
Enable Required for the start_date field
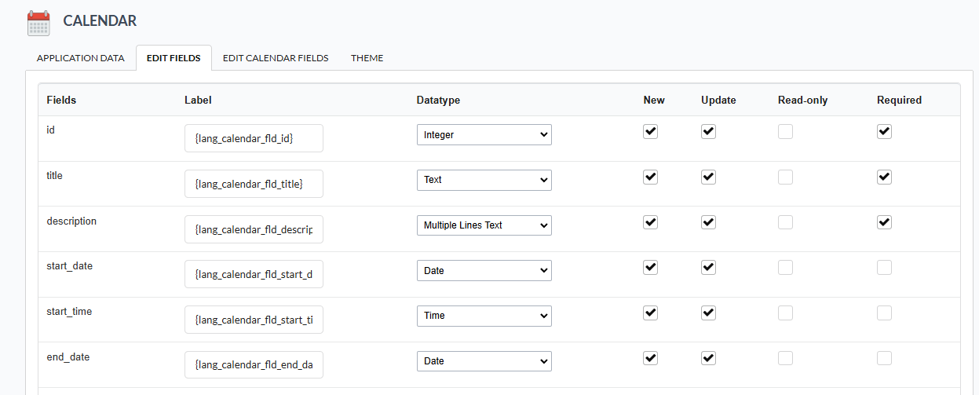coord(884,268)
